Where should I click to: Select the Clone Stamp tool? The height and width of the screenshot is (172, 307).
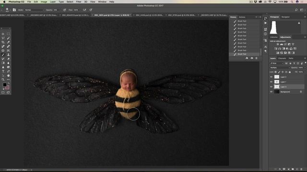click(x=8, y=54)
